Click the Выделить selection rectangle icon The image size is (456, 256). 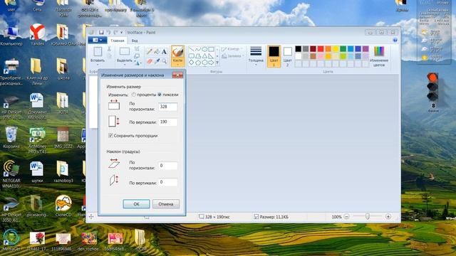125,52
